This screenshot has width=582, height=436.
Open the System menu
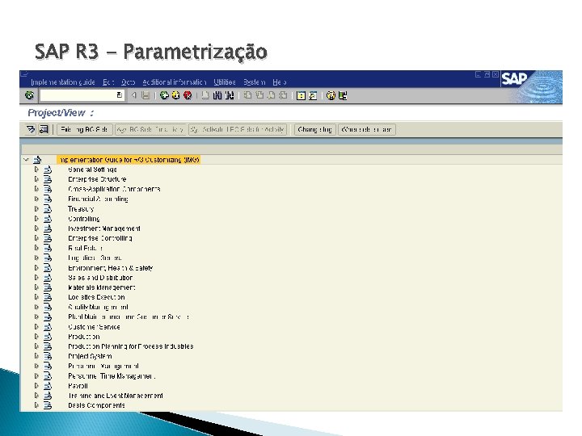coord(255,82)
